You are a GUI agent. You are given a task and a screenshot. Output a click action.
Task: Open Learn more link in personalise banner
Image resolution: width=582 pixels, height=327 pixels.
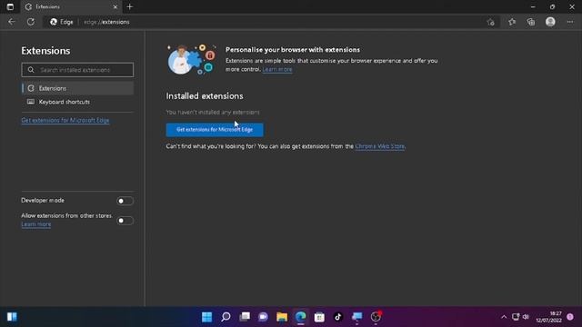tap(277, 69)
